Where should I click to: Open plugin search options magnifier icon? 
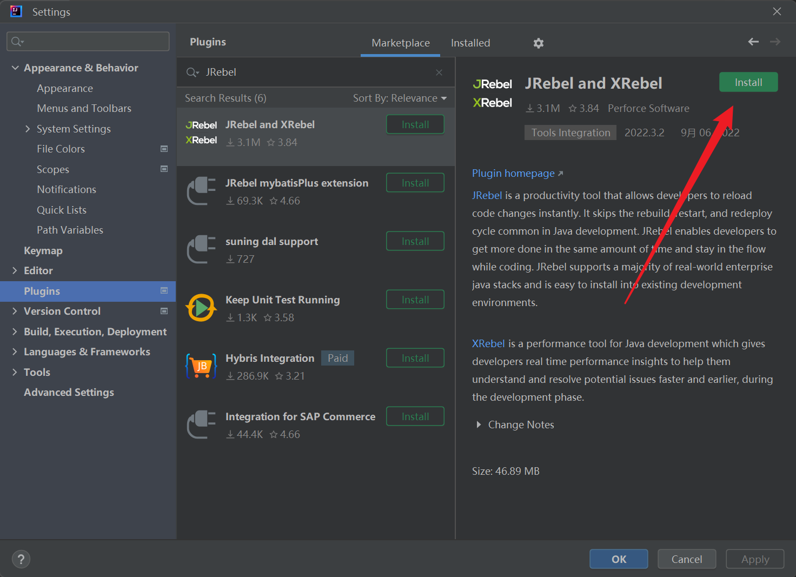tap(193, 72)
